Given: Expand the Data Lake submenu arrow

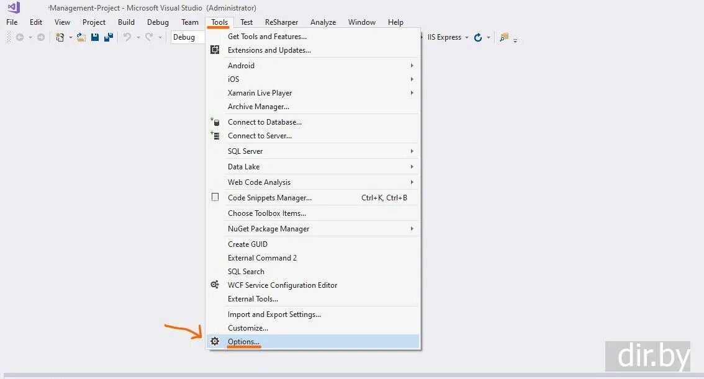Looking at the screenshot, I should tap(412, 166).
